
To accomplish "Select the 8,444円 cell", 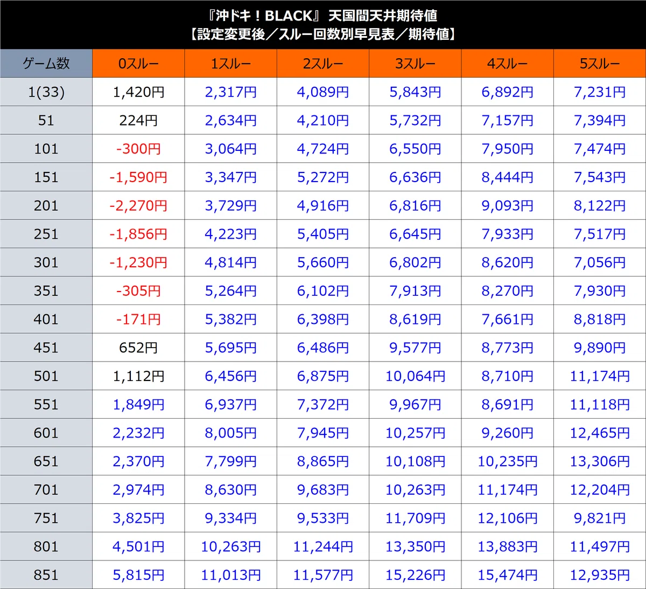I will 508,177.
